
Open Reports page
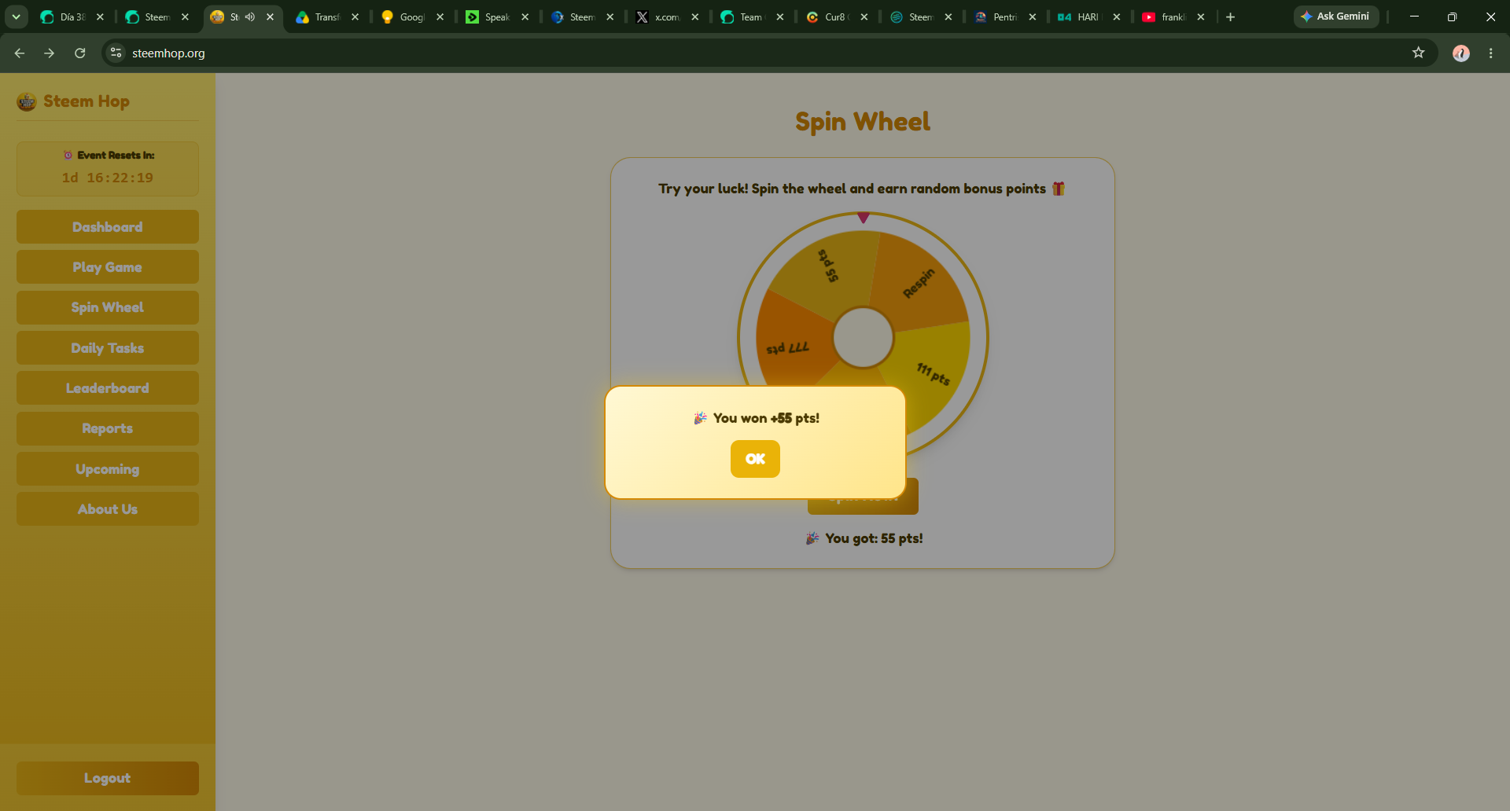point(108,428)
